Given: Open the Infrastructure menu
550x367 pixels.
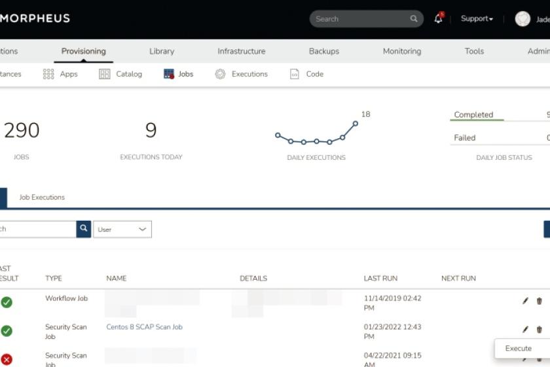Looking at the screenshot, I should pos(242,51).
